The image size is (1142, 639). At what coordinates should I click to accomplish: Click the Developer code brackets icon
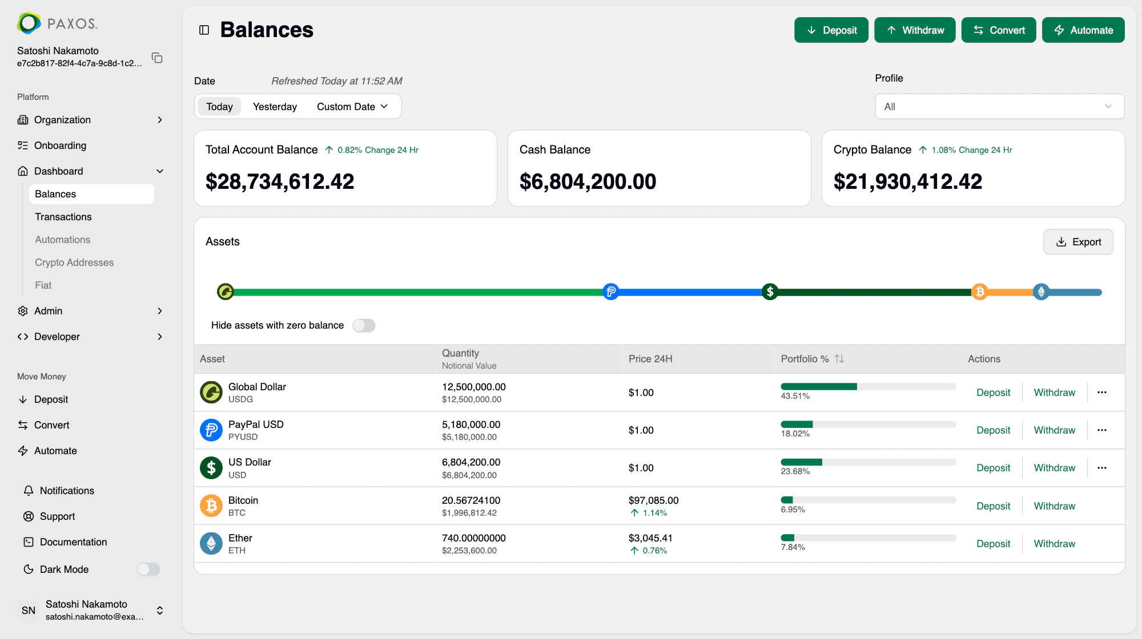pyautogui.click(x=23, y=337)
